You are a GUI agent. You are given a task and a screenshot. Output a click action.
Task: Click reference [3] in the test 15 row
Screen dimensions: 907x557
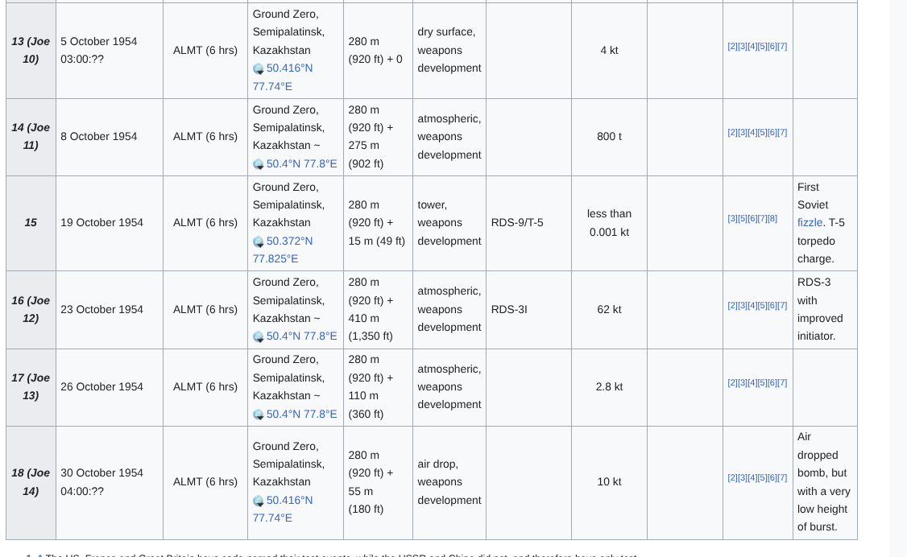(x=732, y=218)
